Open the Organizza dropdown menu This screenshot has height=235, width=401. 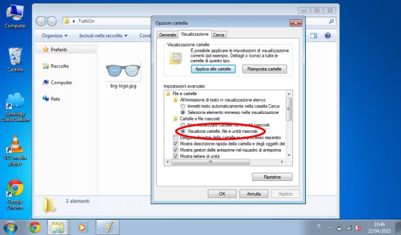pos(55,36)
